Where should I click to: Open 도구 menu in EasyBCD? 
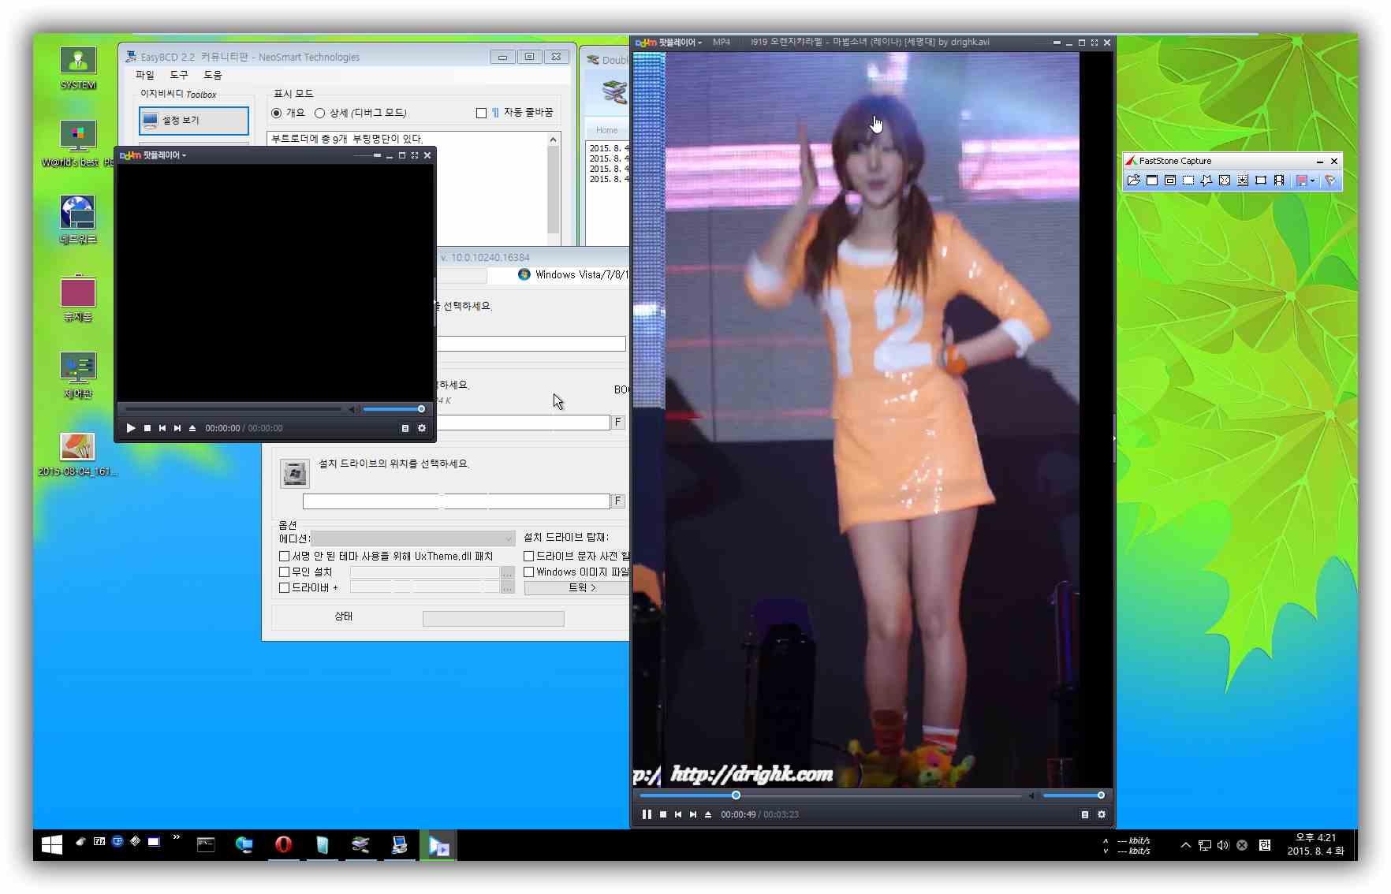coord(179,75)
